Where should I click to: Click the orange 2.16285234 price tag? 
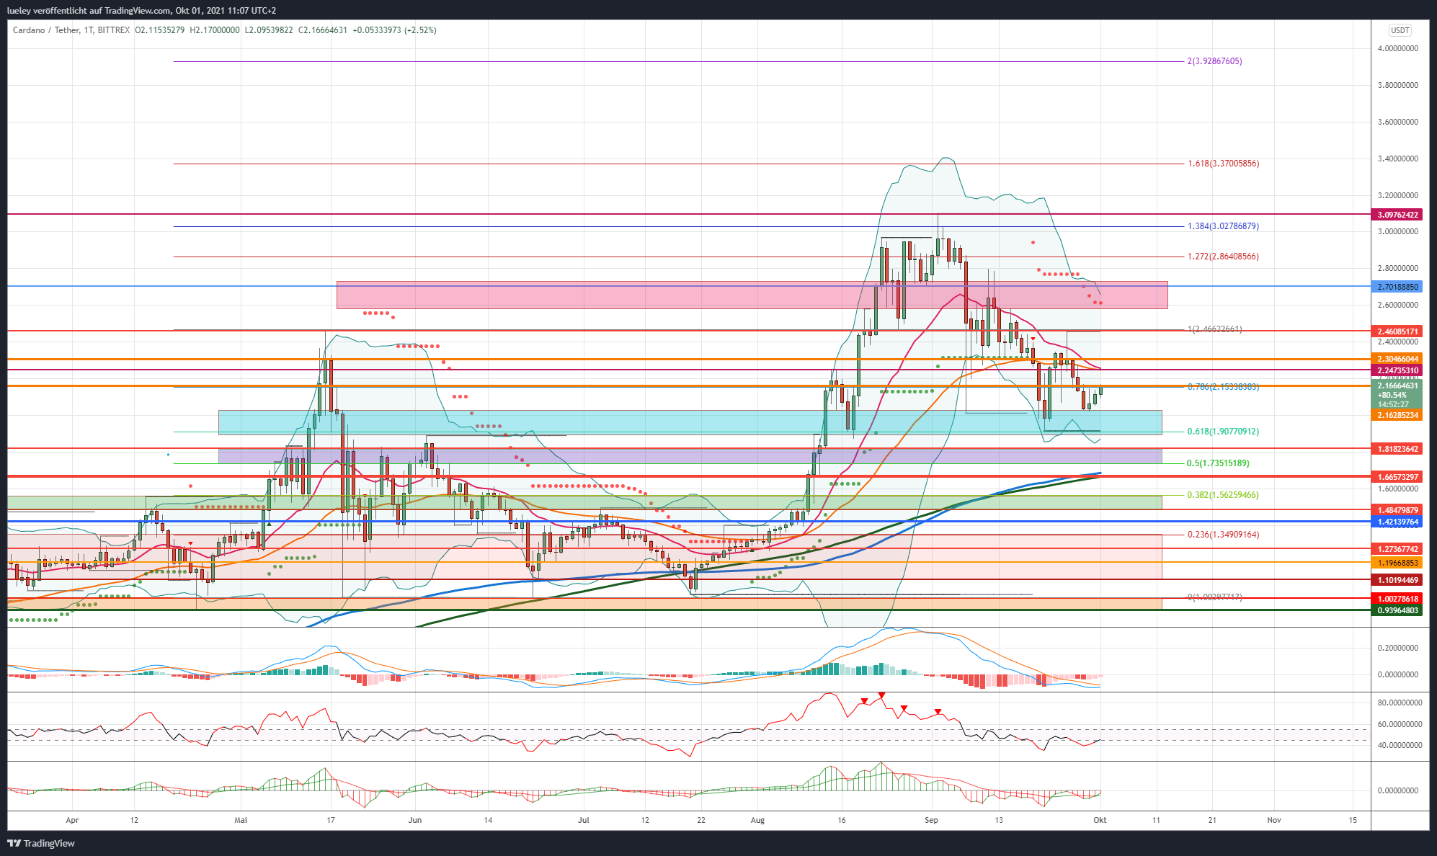1397,415
